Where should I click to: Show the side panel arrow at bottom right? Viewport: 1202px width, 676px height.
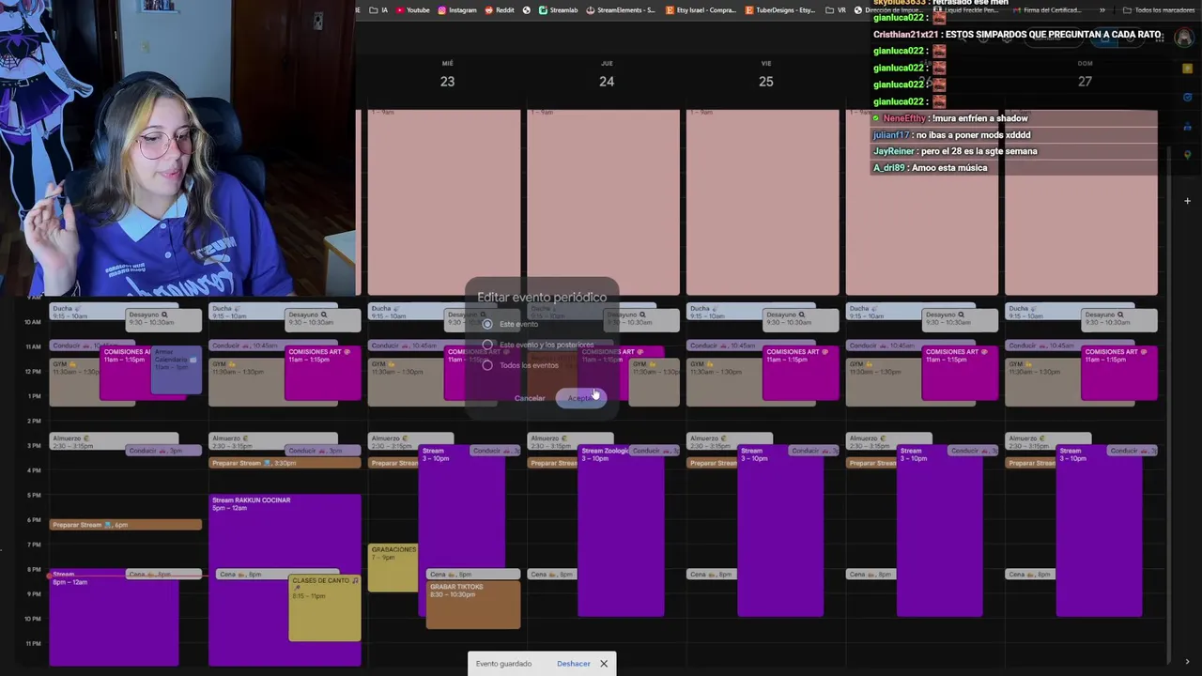click(x=1187, y=661)
